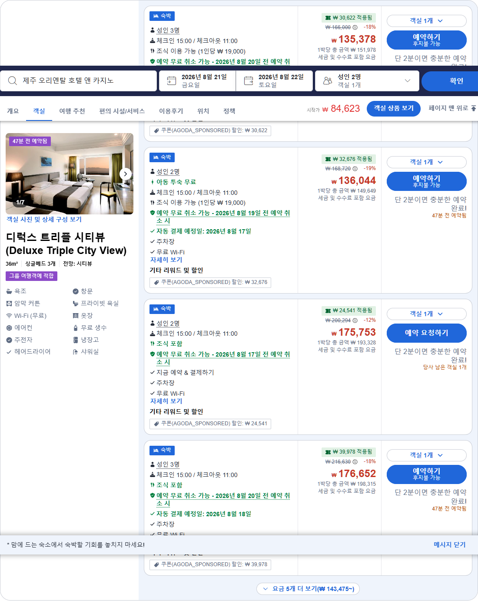Screen dimensions: 478x601
Task: Open room count dropdown for ₩136,044 offer
Action: pos(426,162)
